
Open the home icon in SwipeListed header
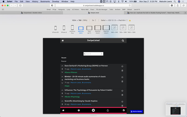tap(63, 40)
